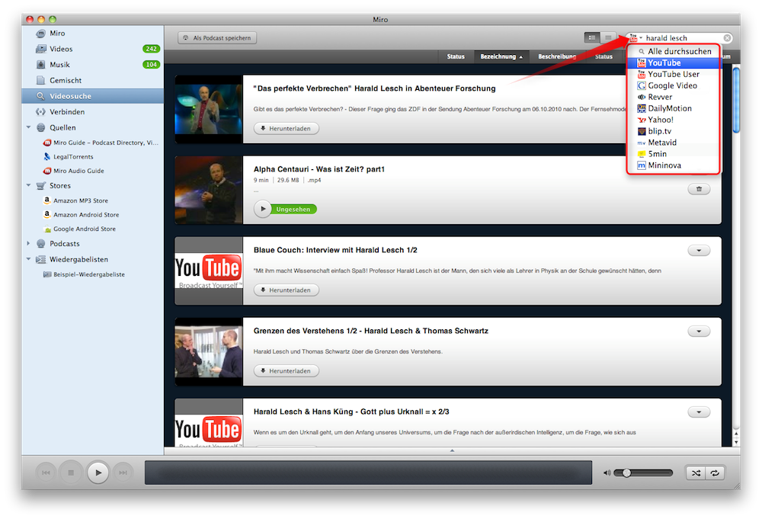The height and width of the screenshot is (519, 762).
Task: Mark 'Alpha Centauri - Was ist Zeit?' as Ungesehen
Action: 295,208
